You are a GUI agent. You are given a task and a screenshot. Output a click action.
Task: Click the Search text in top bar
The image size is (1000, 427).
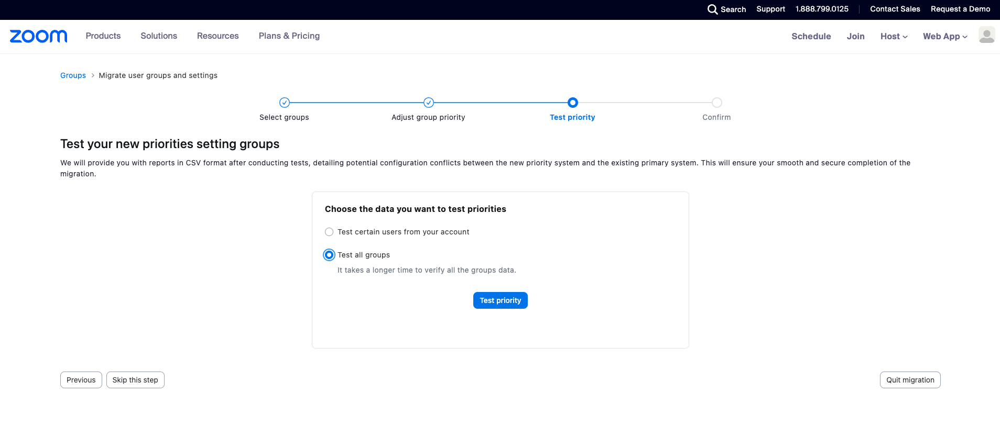(x=733, y=9)
